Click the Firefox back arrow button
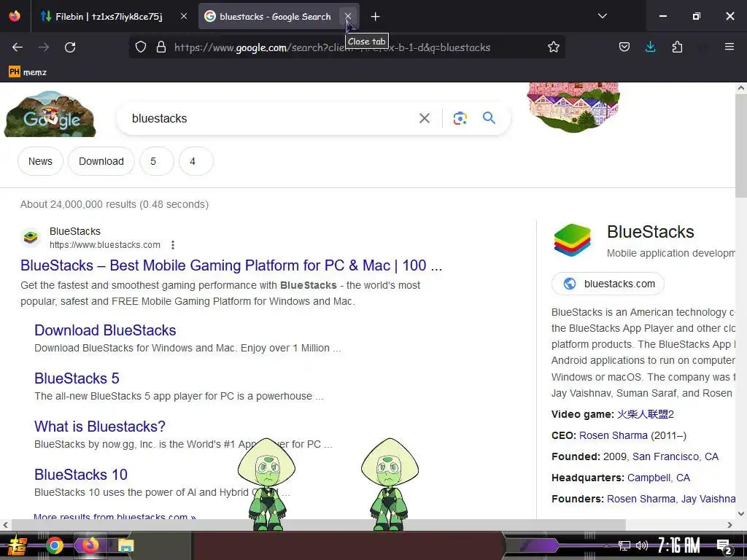 (18, 47)
